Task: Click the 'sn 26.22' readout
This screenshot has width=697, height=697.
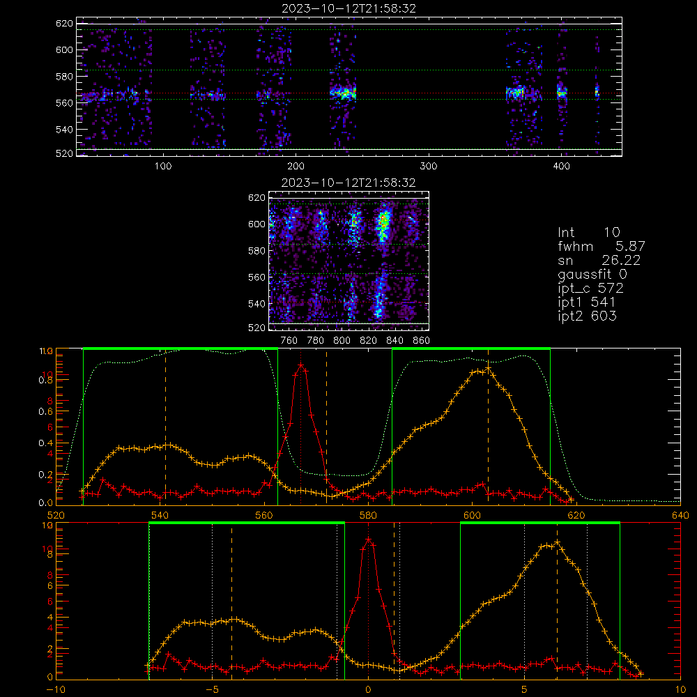Action: coord(599,260)
